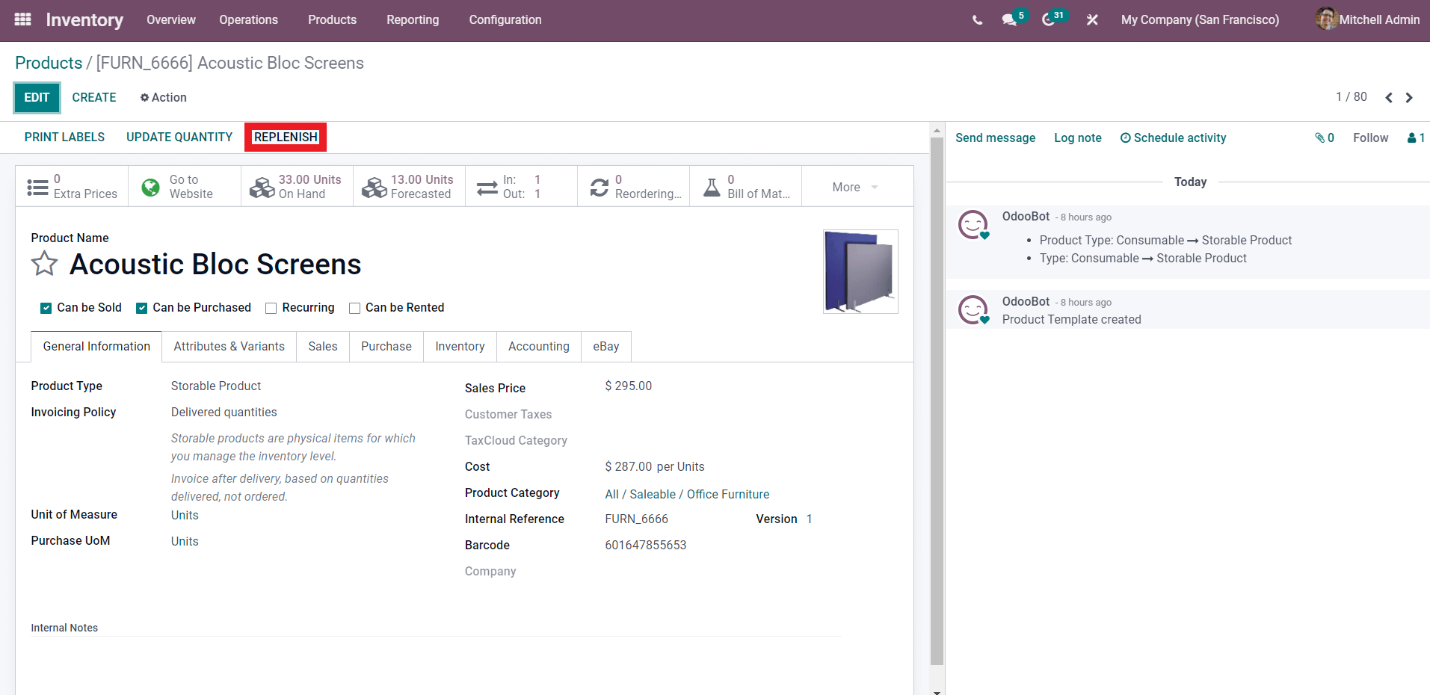The width and height of the screenshot is (1430, 695).
Task: Click Send message in chatter
Action: pos(995,138)
